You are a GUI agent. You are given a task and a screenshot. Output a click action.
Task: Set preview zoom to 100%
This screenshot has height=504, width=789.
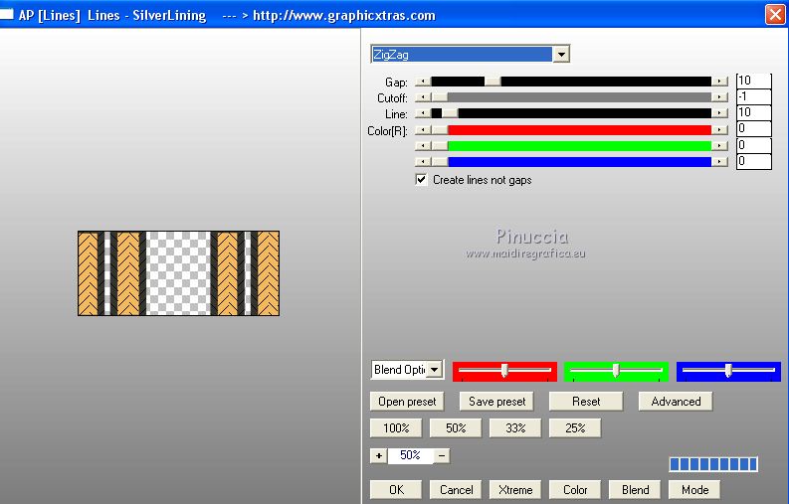pyautogui.click(x=396, y=428)
